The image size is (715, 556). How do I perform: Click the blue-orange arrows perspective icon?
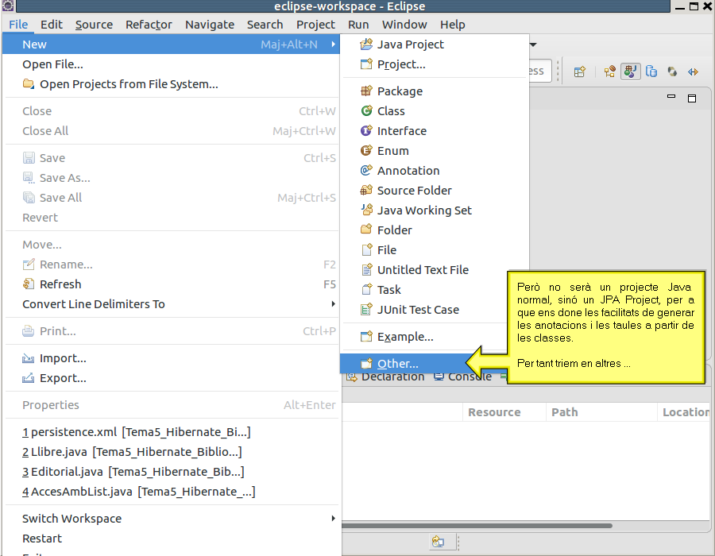click(x=693, y=71)
